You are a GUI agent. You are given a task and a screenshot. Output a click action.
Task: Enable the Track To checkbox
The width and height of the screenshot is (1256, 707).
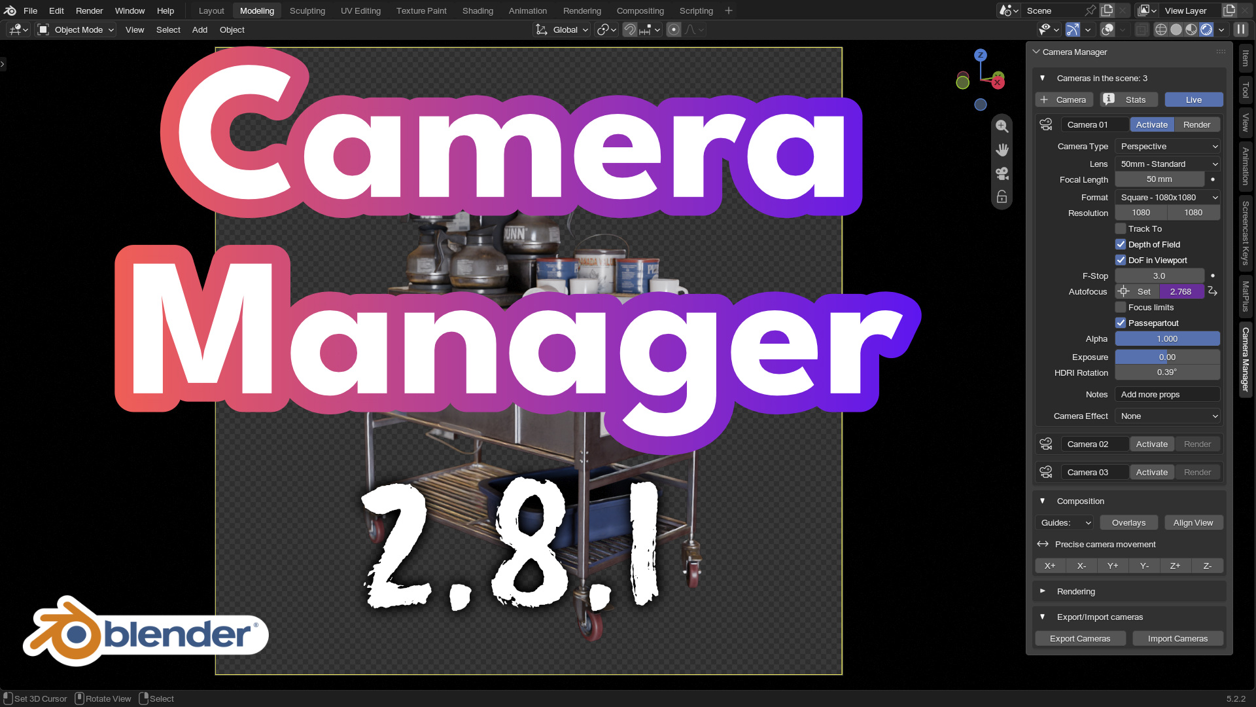pyautogui.click(x=1121, y=228)
